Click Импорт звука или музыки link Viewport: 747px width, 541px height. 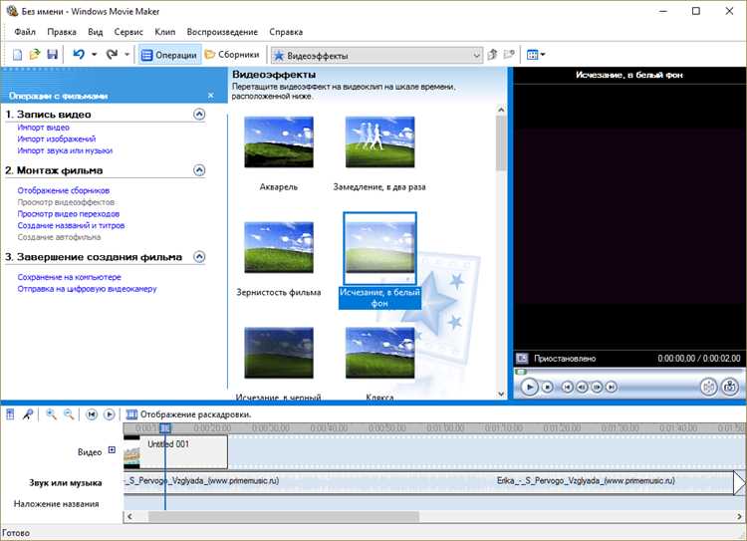pos(65,150)
